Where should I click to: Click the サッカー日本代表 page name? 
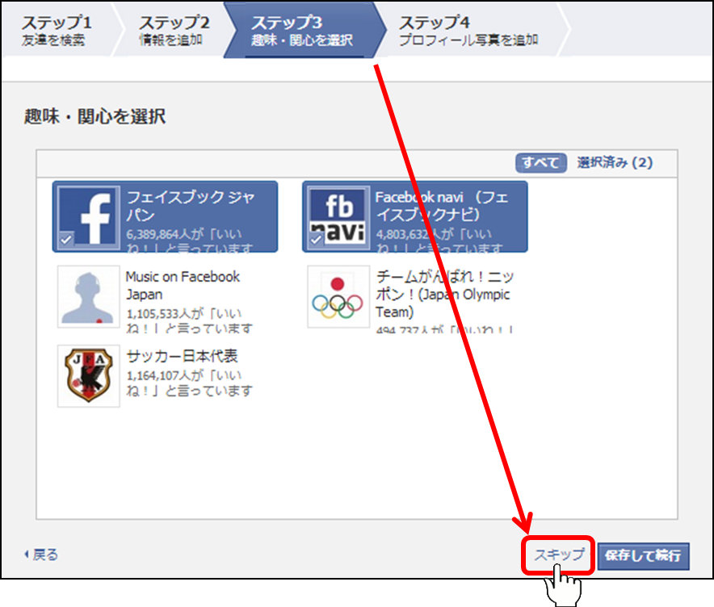click(x=182, y=356)
